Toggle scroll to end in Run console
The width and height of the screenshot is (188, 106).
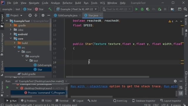(181, 93)
